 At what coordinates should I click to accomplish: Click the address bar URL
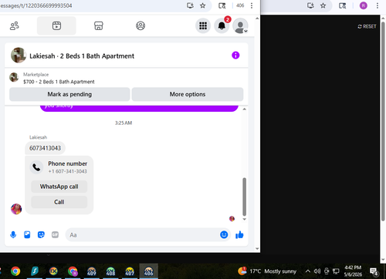(x=36, y=5)
